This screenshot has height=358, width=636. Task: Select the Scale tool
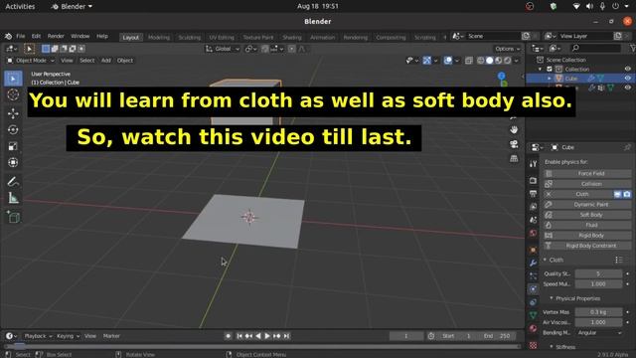tap(13, 146)
